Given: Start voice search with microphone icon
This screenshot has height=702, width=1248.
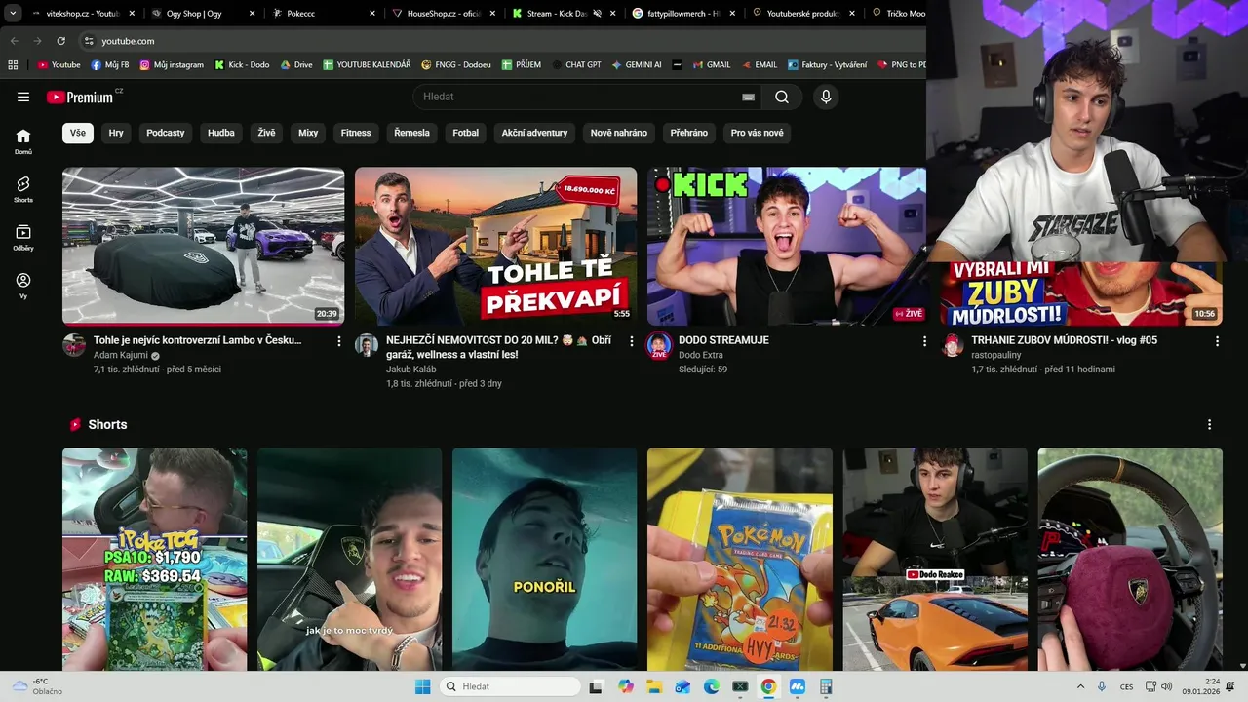Looking at the screenshot, I should (x=826, y=97).
